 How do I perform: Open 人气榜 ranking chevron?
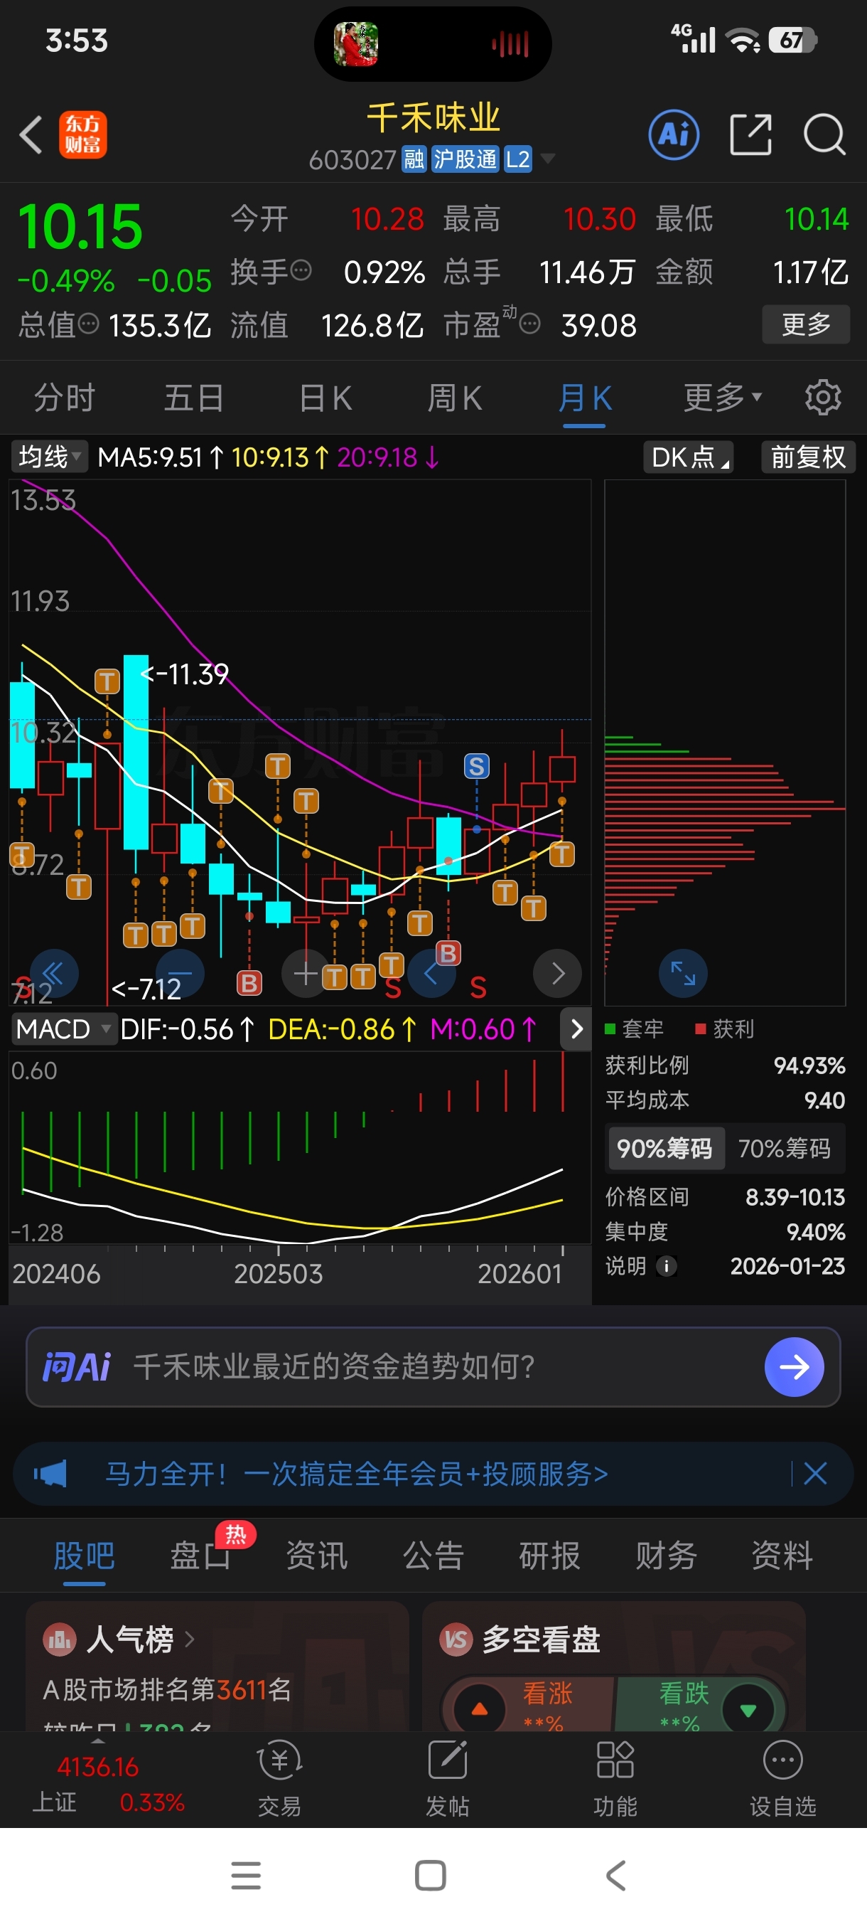[x=188, y=1640]
